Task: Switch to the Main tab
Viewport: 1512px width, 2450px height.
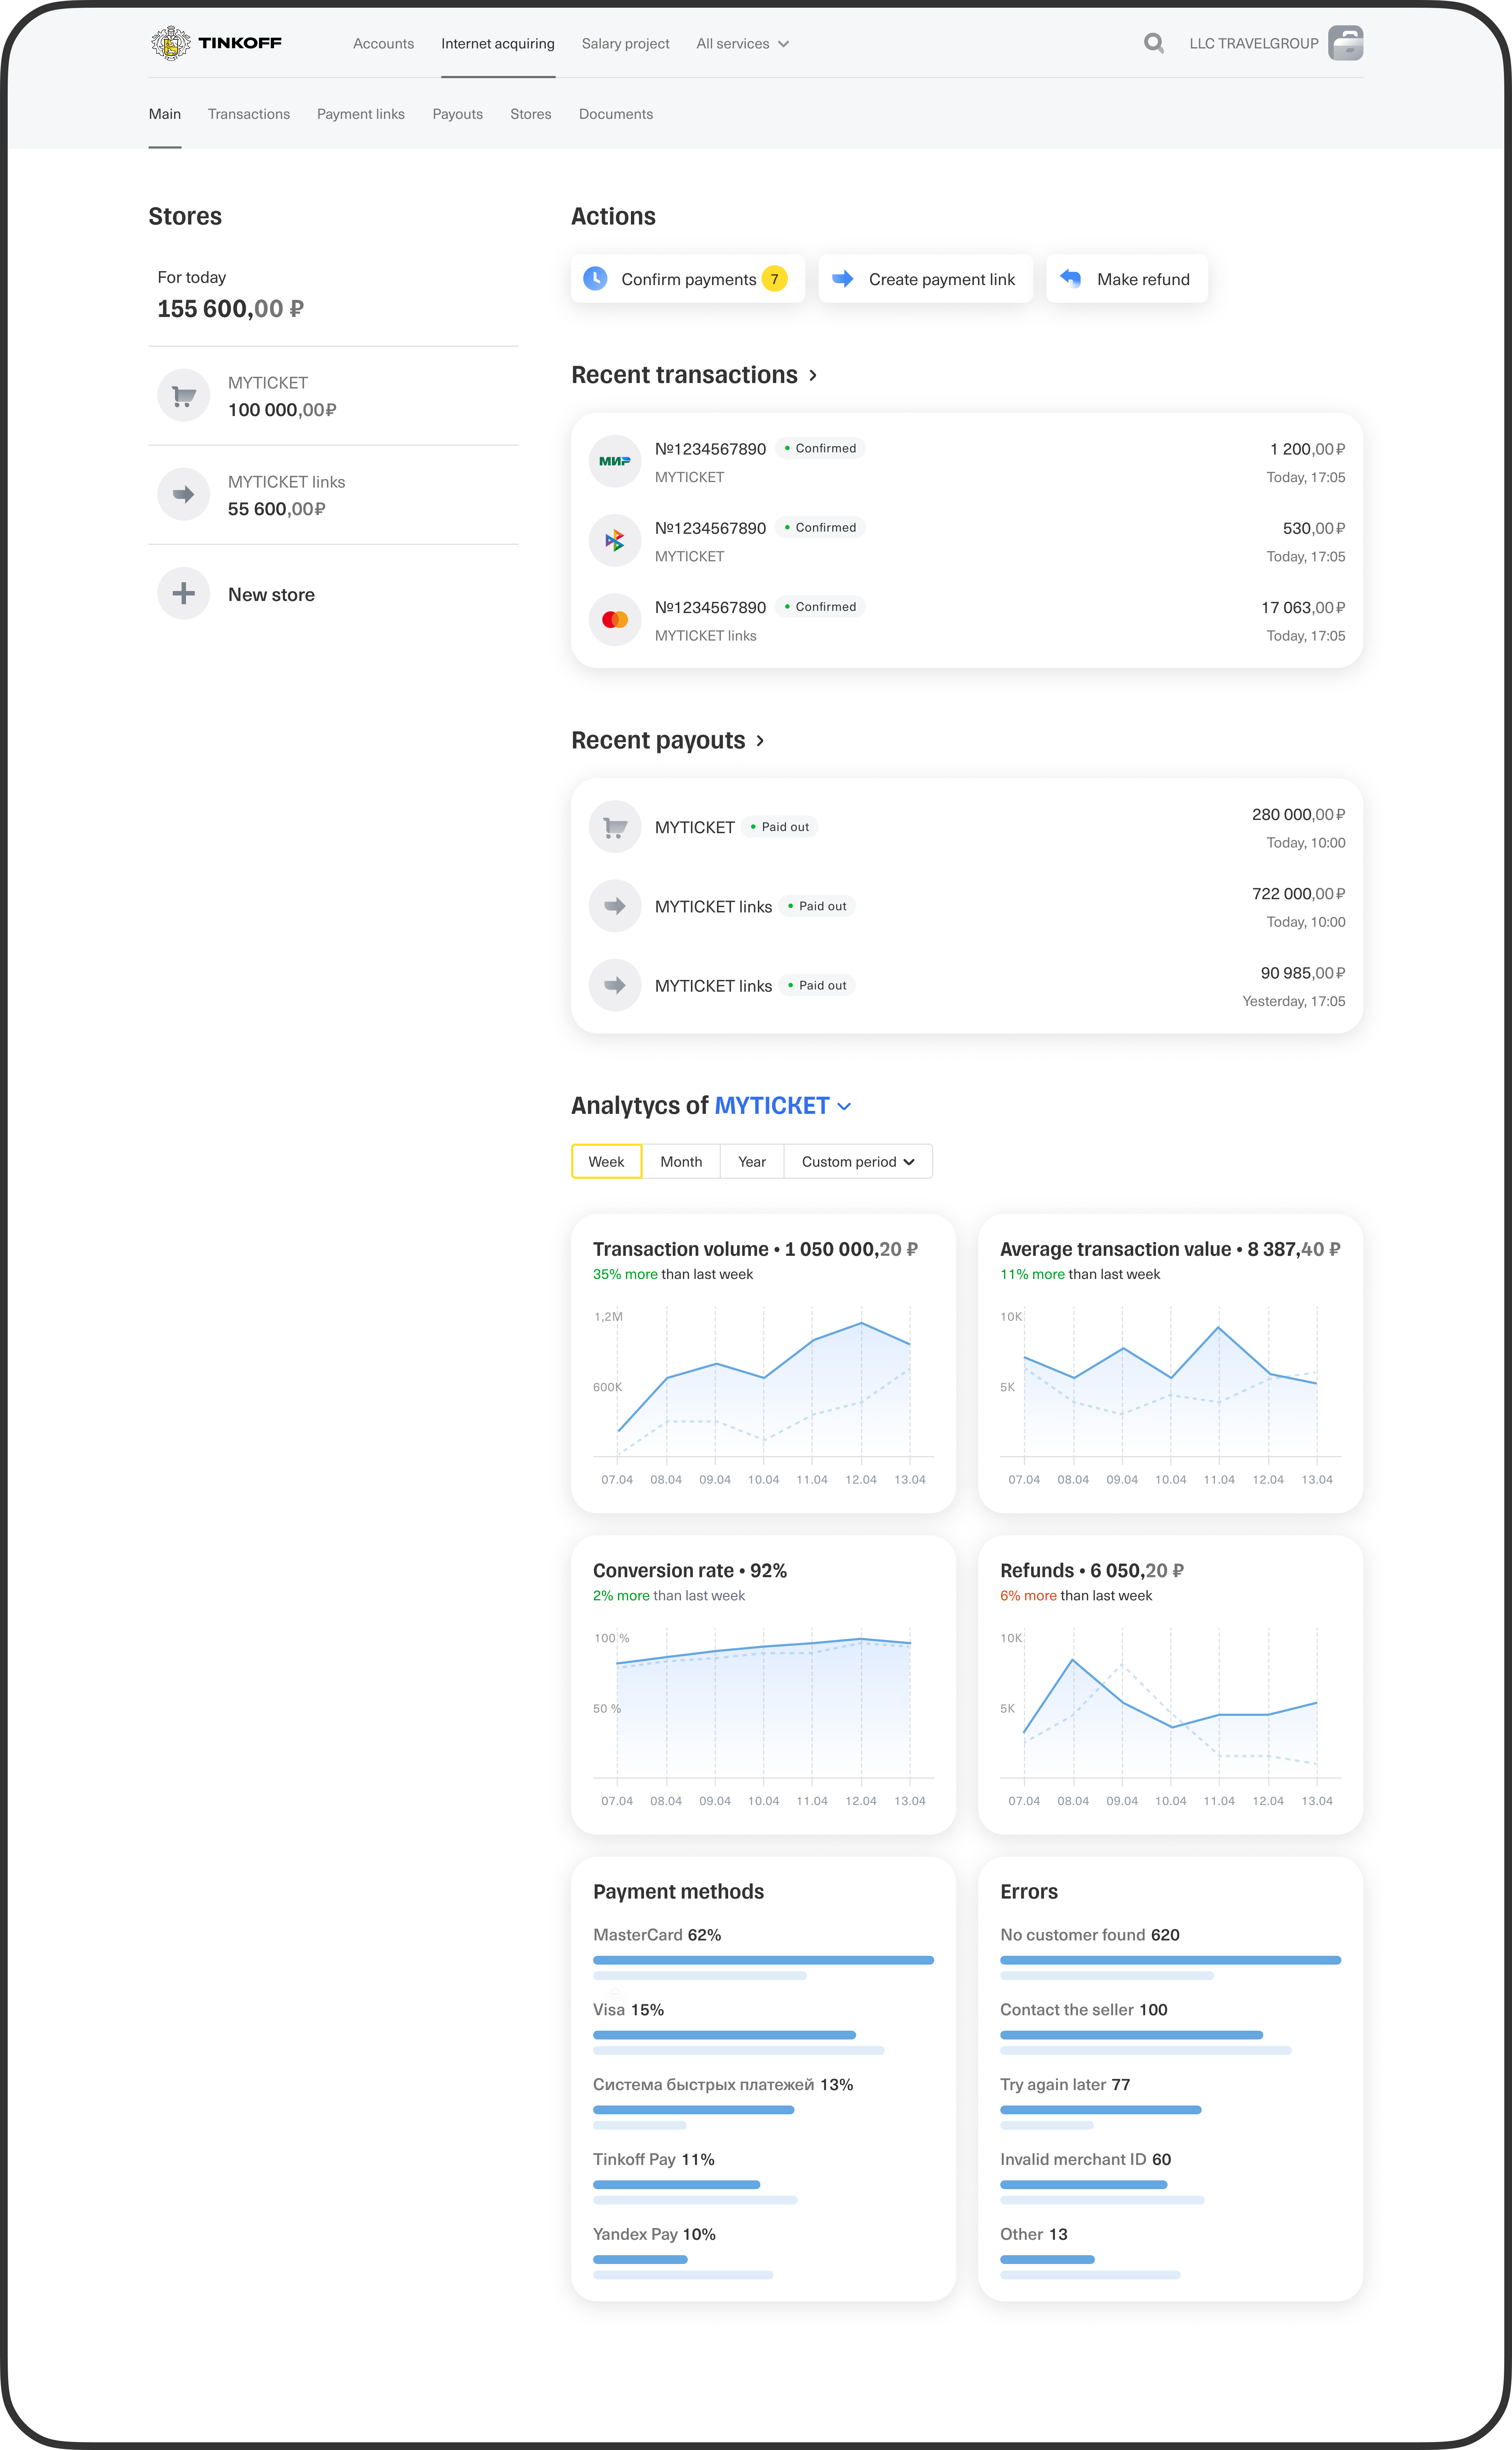Action: click(165, 114)
